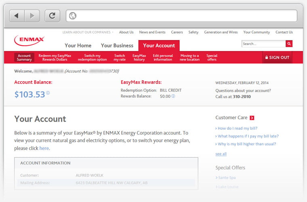
Task: Open the Safety link
Action: [193, 32]
